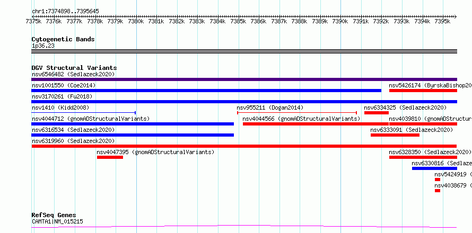Select the small red nsv4038679 variant bar
Image resolution: width=472 pixels, height=233 pixels.
click(438, 191)
